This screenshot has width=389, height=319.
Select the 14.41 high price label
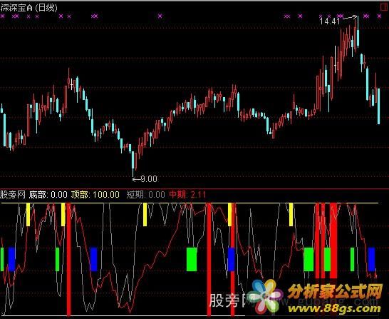point(330,21)
